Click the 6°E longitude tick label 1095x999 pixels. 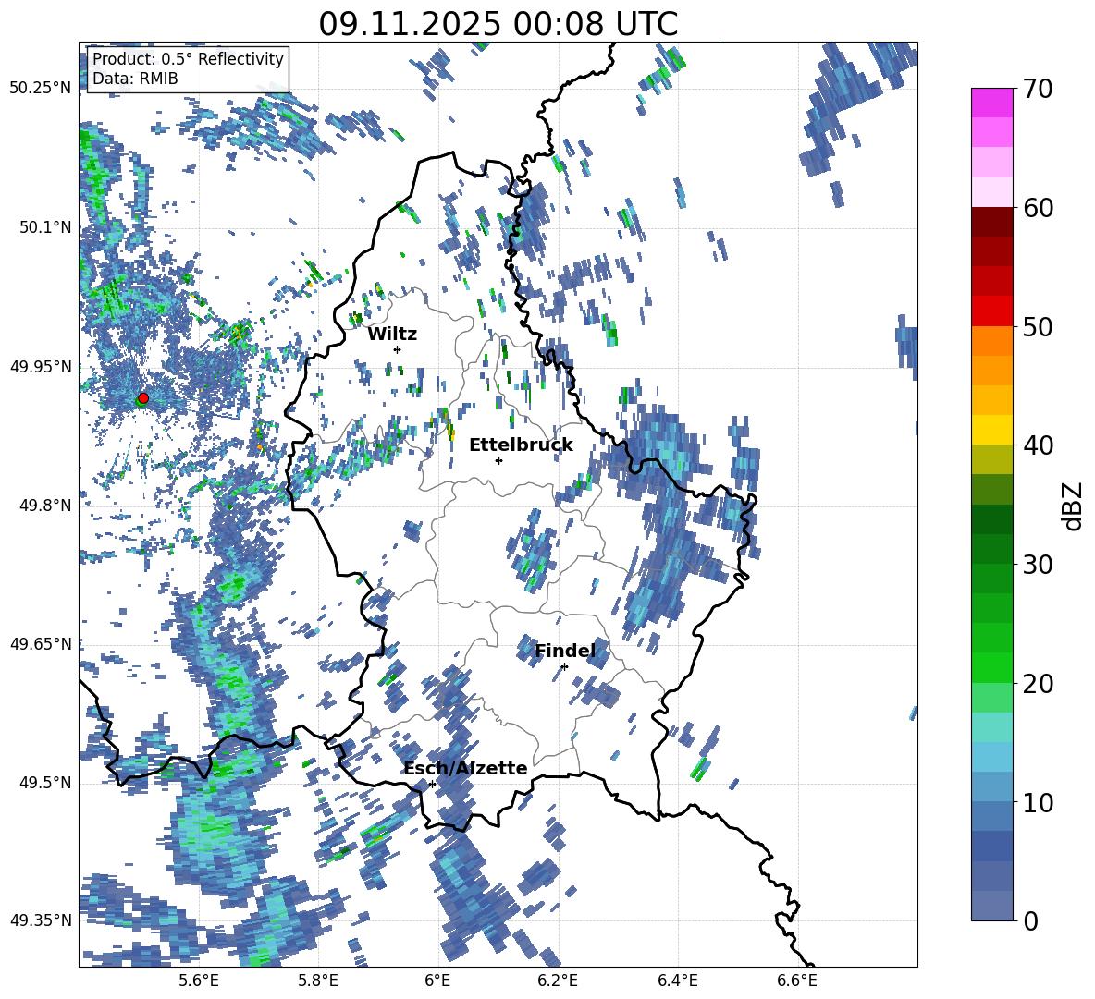tap(437, 981)
